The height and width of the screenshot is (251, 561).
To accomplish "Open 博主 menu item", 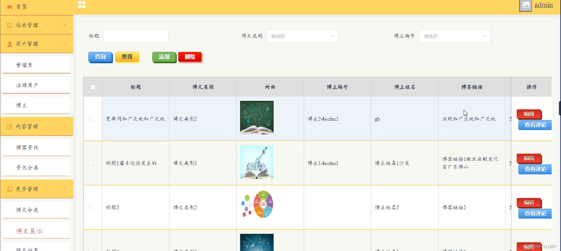I will coord(36,105).
